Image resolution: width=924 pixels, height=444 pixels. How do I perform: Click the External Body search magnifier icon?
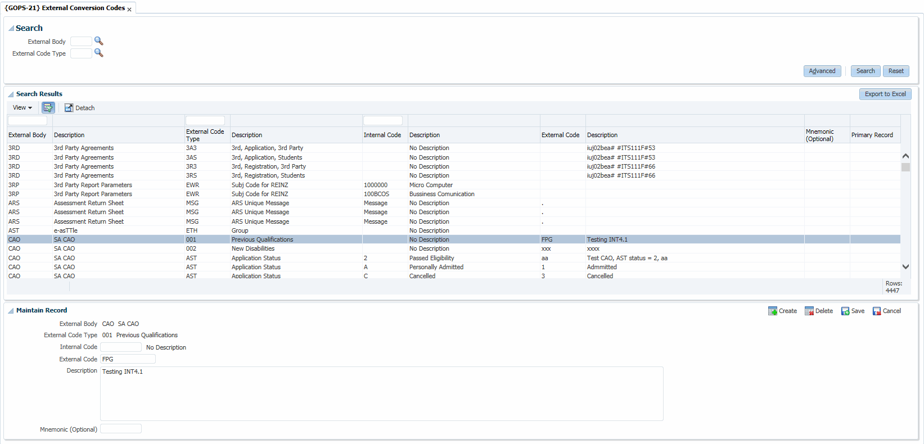[98, 41]
